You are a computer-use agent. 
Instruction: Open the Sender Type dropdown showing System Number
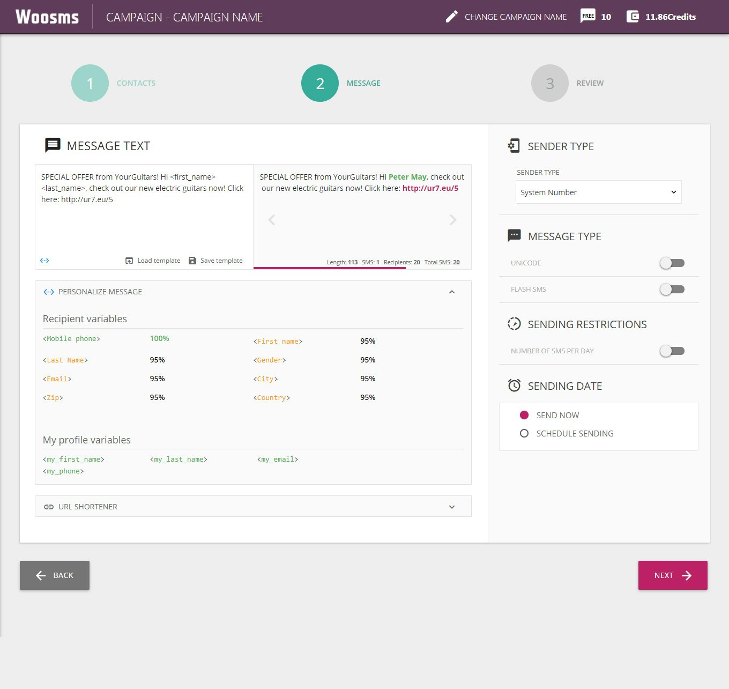[598, 192]
